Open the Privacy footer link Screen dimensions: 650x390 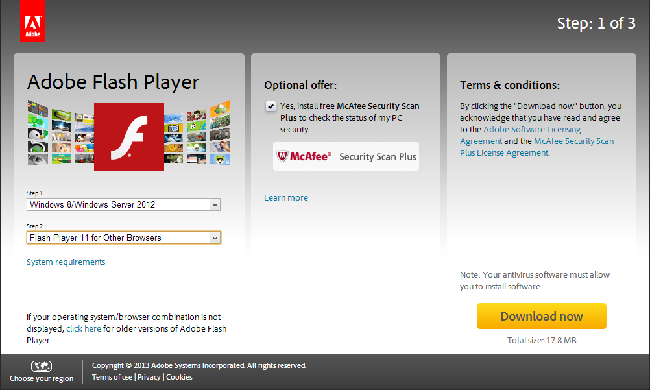pos(149,377)
